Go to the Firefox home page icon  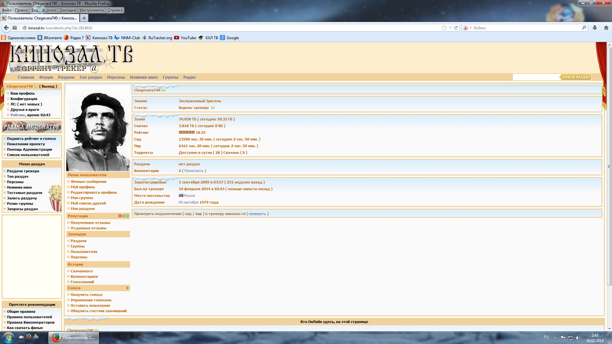(606, 28)
